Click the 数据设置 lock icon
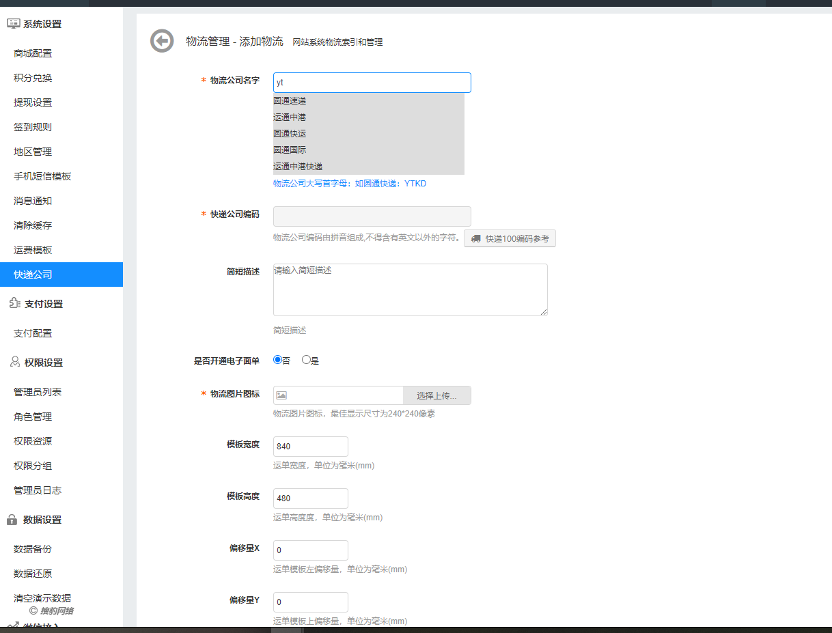Screen dimensions: 832x633 12,520
